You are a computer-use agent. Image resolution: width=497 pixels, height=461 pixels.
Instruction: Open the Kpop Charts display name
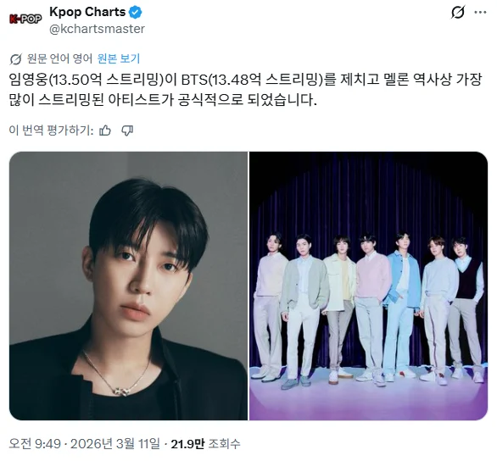pos(87,12)
